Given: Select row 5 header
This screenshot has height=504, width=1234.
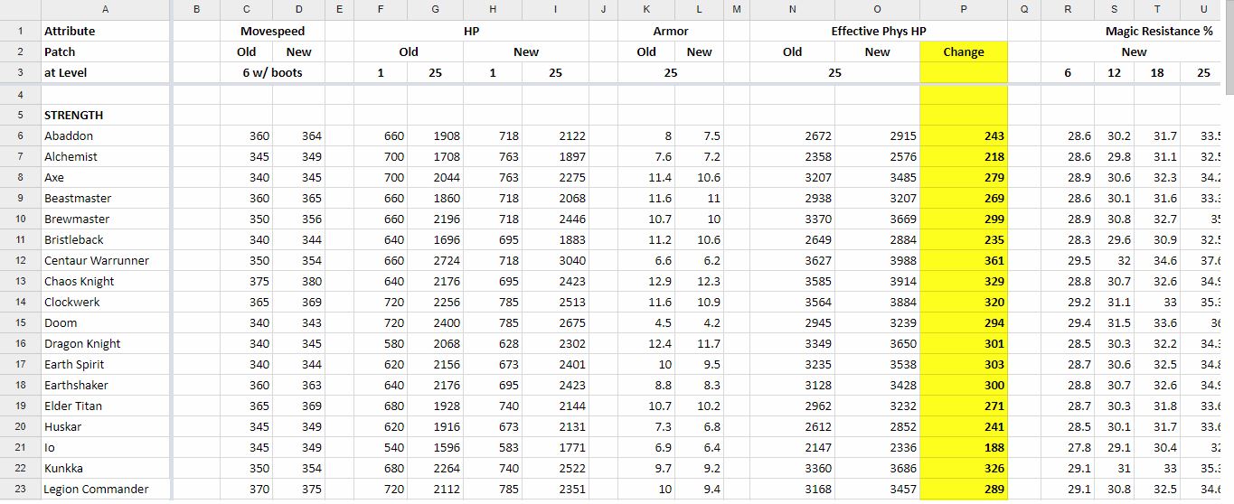Looking at the screenshot, I should [x=20, y=116].
